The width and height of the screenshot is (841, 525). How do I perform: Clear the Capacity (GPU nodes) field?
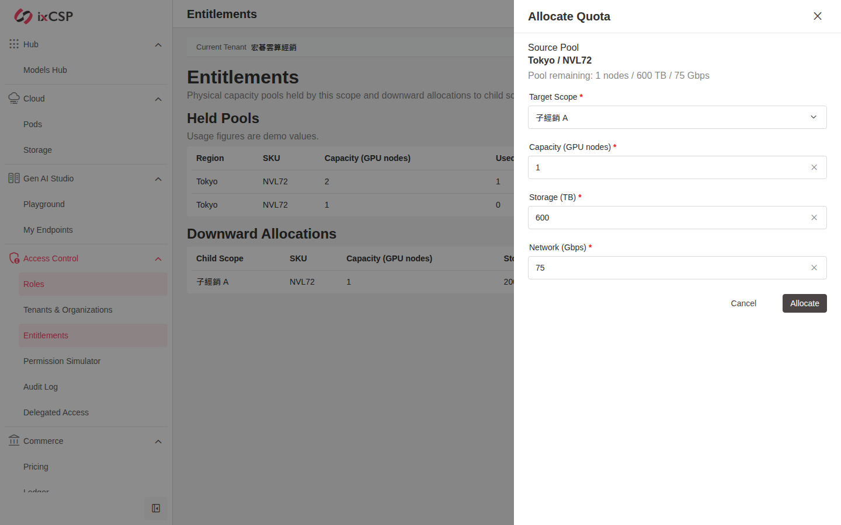pos(814,167)
